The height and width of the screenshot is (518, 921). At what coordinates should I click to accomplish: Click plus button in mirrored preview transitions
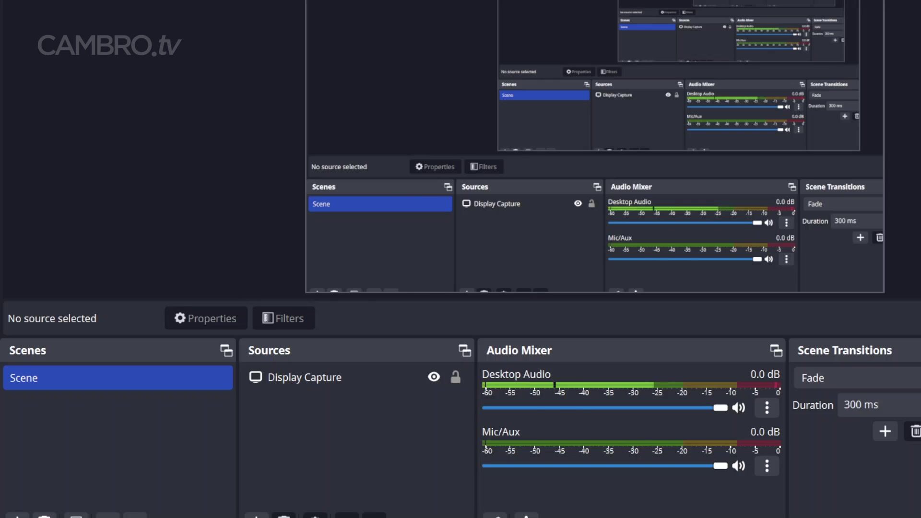pos(861,237)
